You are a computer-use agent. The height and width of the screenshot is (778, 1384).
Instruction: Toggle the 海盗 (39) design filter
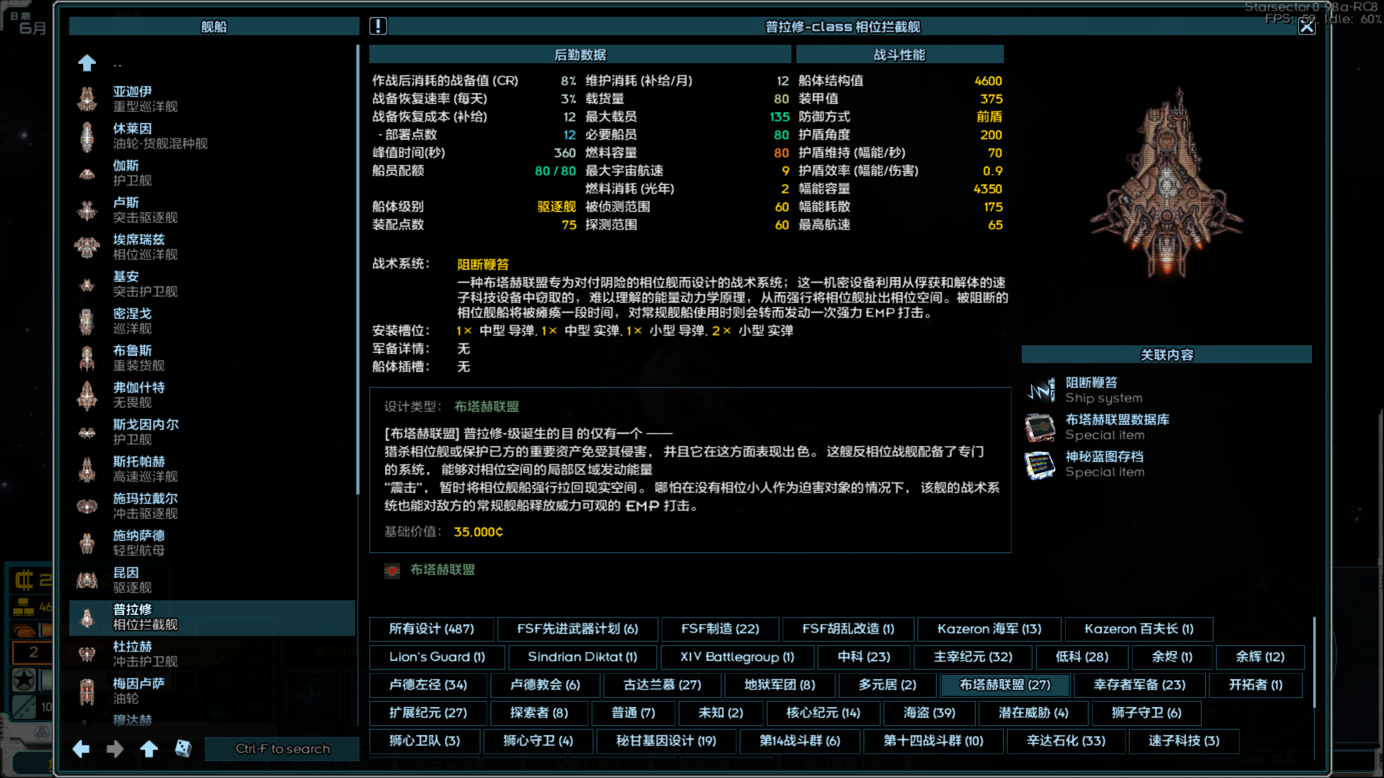coord(929,713)
